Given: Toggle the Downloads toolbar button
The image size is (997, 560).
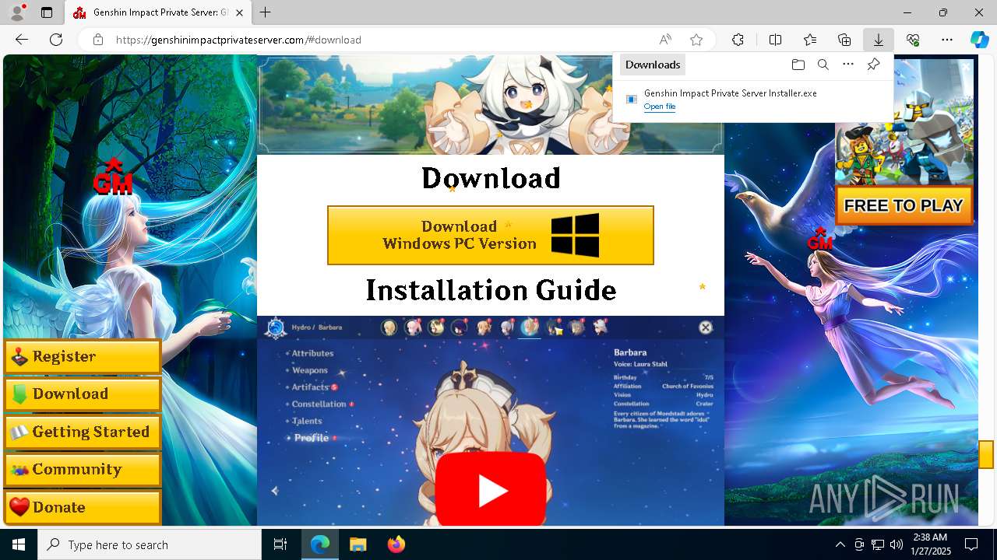Looking at the screenshot, I should [x=878, y=40].
